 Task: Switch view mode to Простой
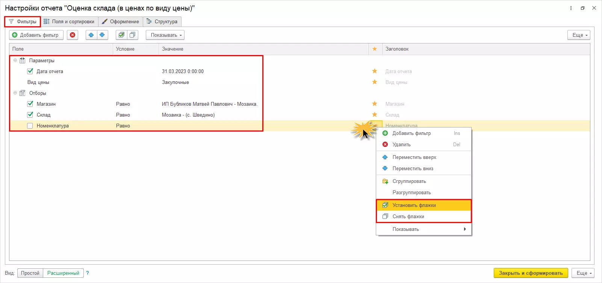click(30, 273)
